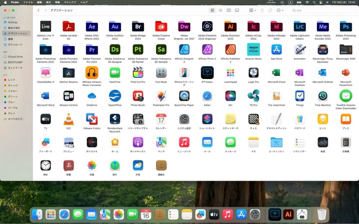The height and width of the screenshot is (224, 359).
Task: Select Affinity Designer 2 icon
Action: [x=184, y=50]
